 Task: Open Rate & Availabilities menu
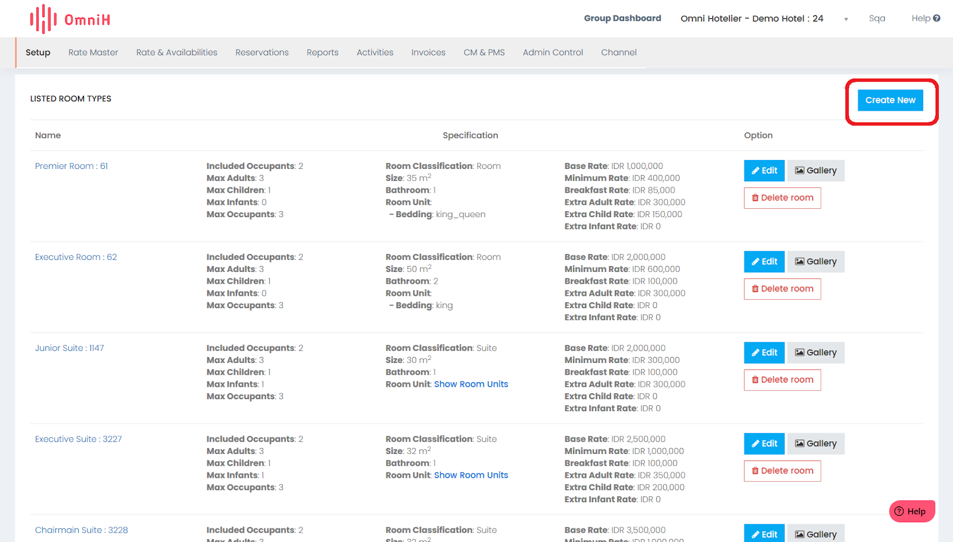[176, 52]
